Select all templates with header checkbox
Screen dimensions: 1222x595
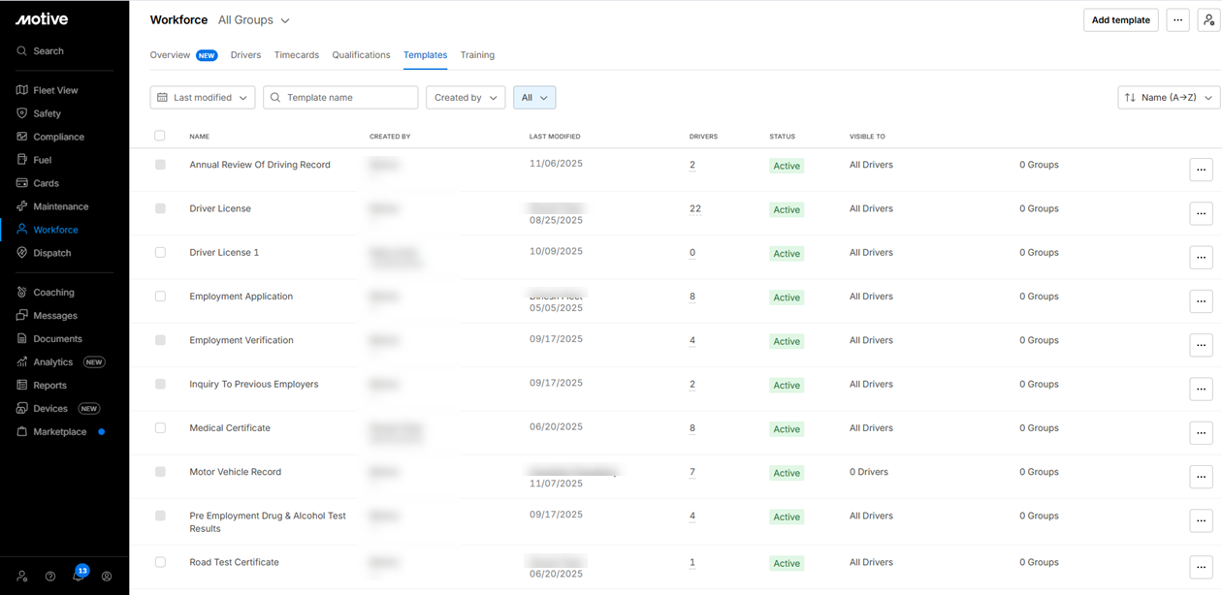(x=160, y=136)
